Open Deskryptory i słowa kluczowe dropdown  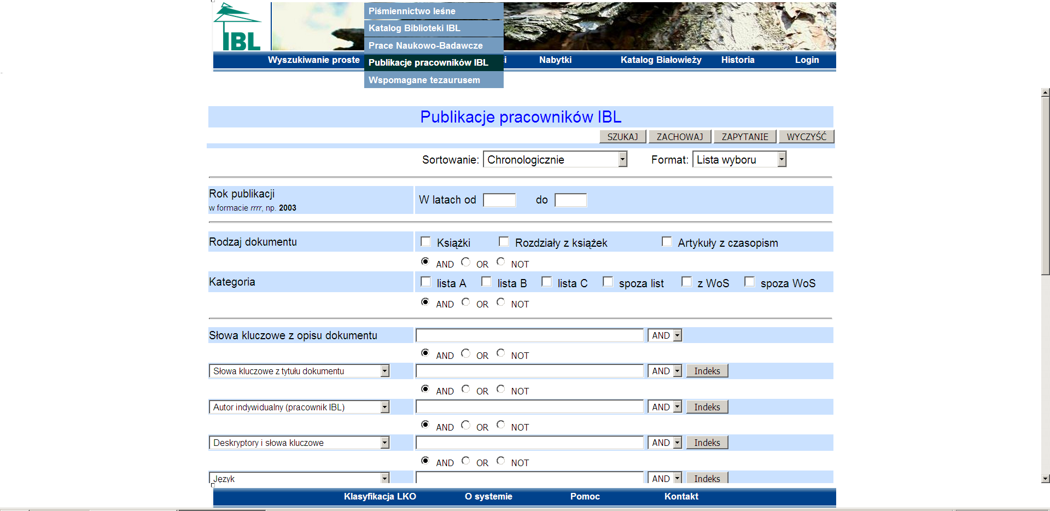point(299,443)
